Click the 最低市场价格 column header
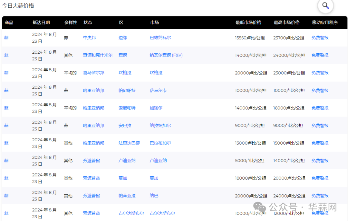The width and height of the screenshot is (348, 221). pos(248,22)
